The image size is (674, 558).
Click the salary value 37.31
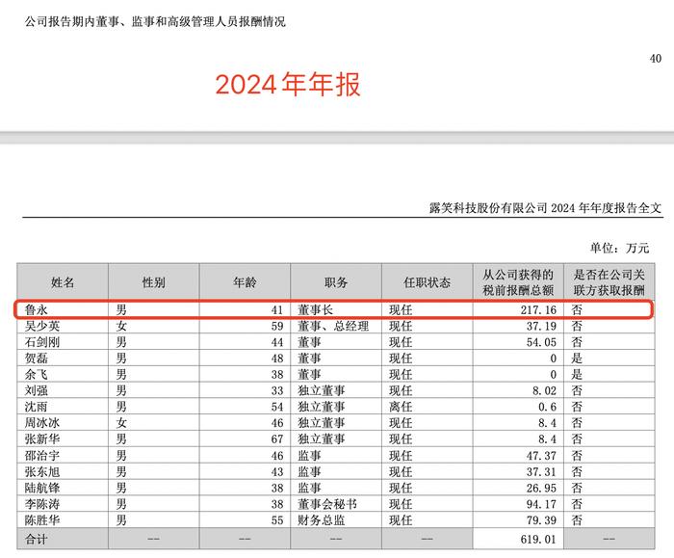541,472
